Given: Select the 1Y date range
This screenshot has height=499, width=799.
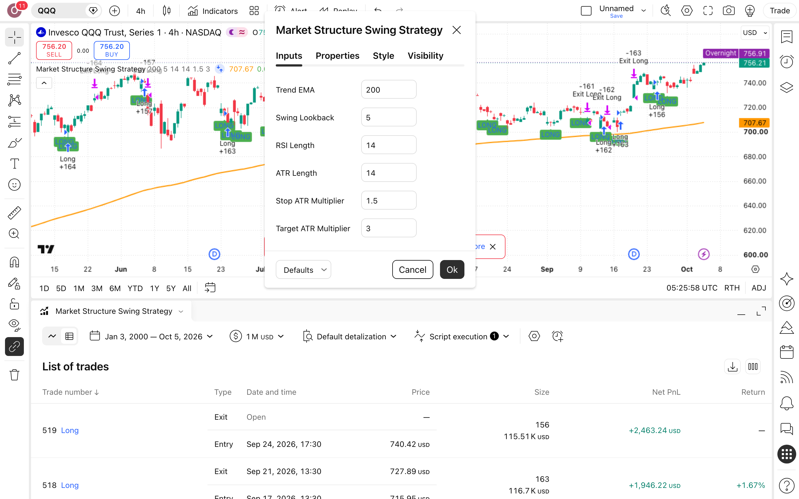Looking at the screenshot, I should [155, 288].
